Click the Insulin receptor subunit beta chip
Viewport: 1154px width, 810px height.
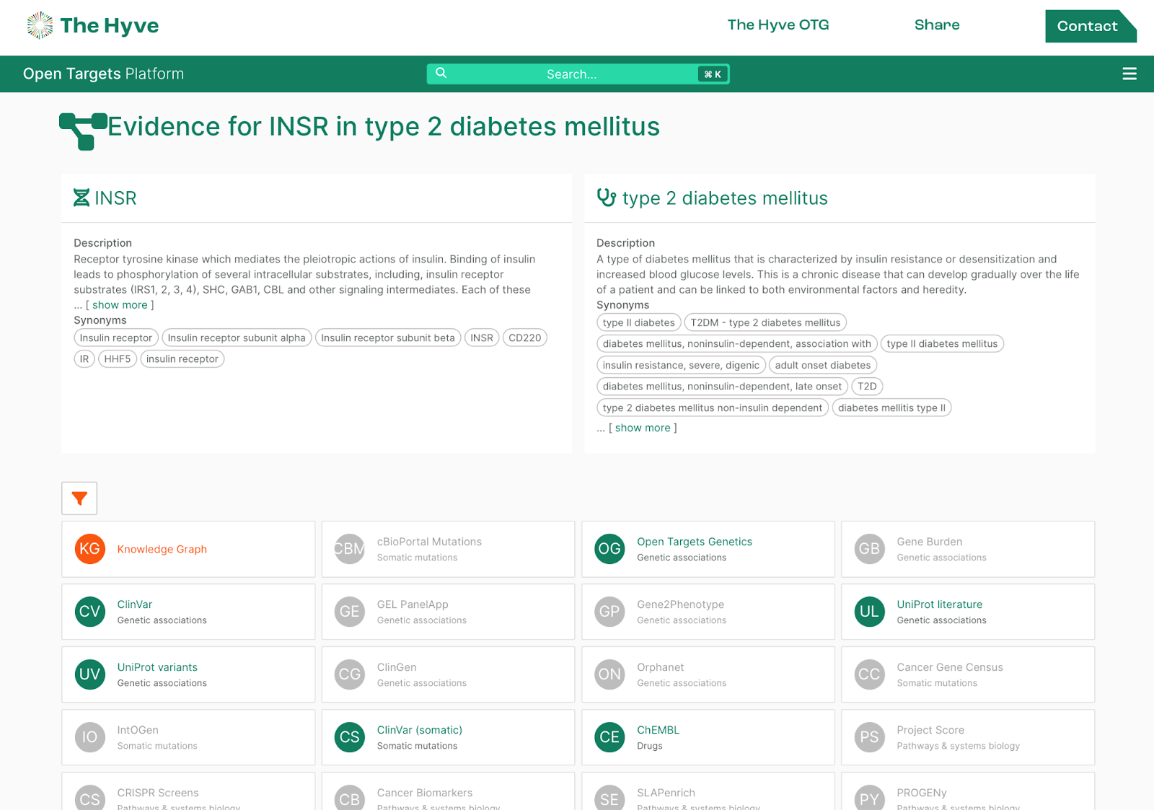tap(388, 338)
